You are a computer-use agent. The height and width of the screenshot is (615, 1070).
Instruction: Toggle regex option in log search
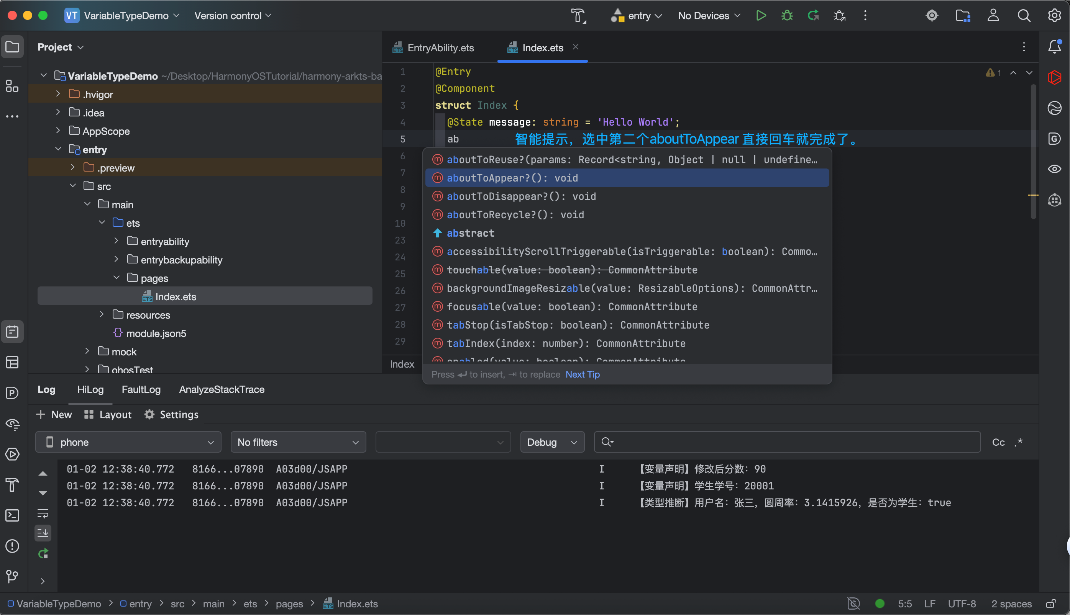[x=1018, y=442]
